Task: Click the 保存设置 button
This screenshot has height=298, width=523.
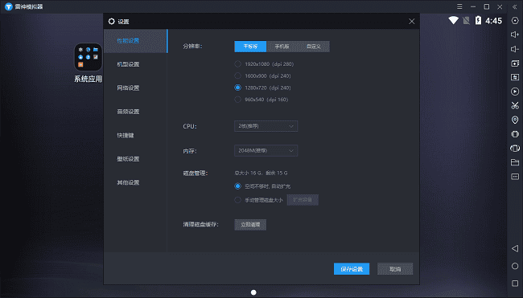Action: [x=352, y=269]
